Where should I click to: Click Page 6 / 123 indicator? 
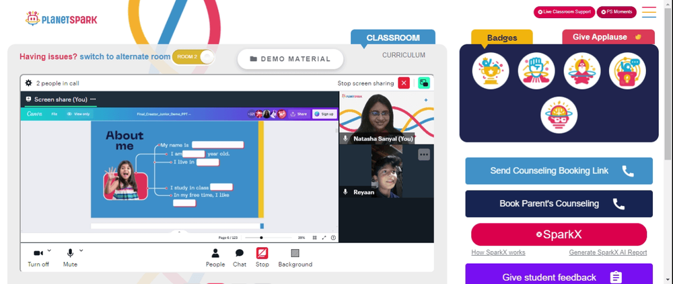pos(228,238)
